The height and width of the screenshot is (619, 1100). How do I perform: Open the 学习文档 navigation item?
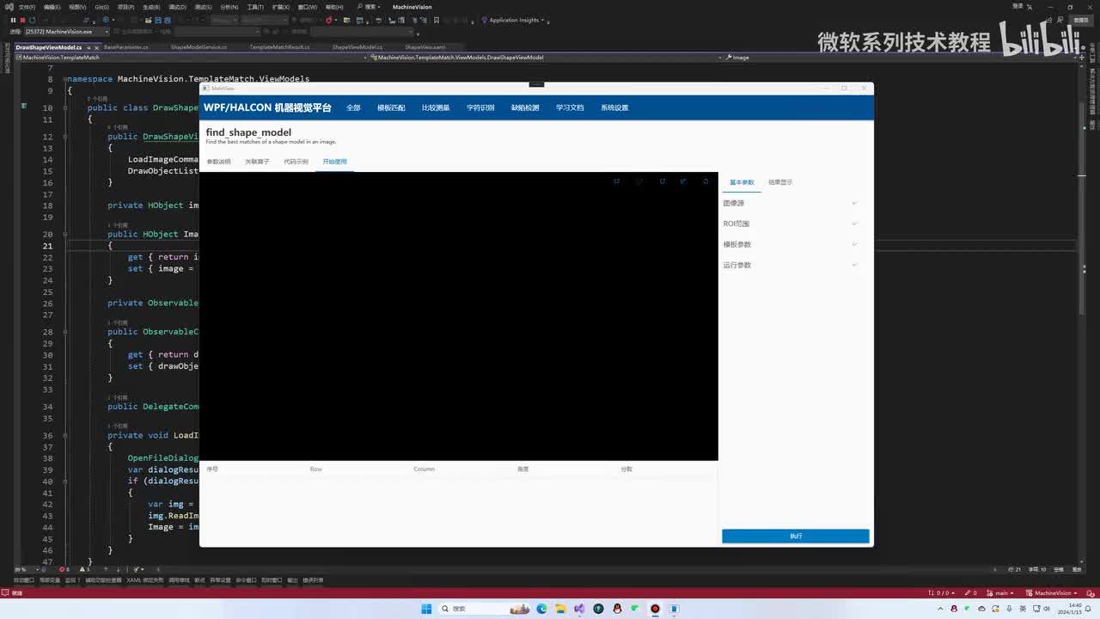(570, 107)
